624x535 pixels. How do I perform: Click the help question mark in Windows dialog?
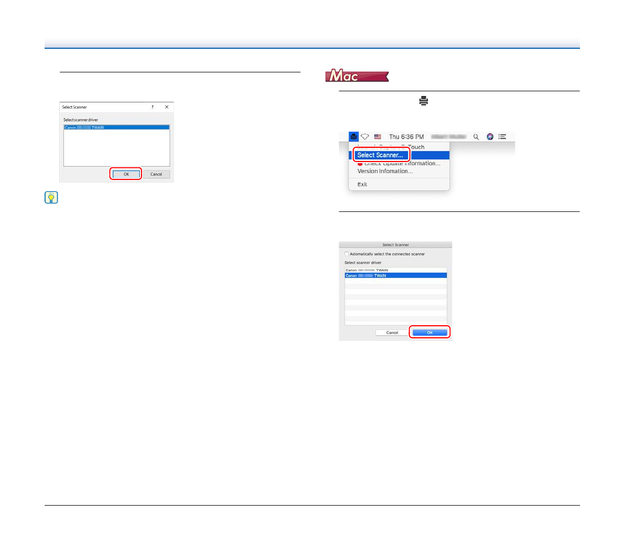click(153, 107)
